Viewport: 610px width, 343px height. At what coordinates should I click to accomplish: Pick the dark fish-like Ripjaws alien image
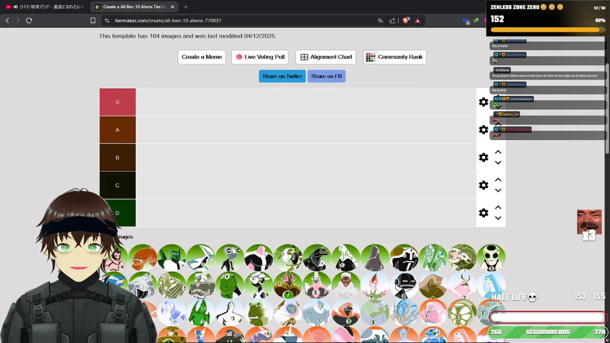pyautogui.click(x=317, y=258)
